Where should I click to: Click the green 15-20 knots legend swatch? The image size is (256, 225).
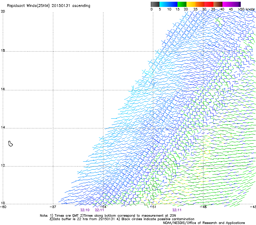click(182, 4)
